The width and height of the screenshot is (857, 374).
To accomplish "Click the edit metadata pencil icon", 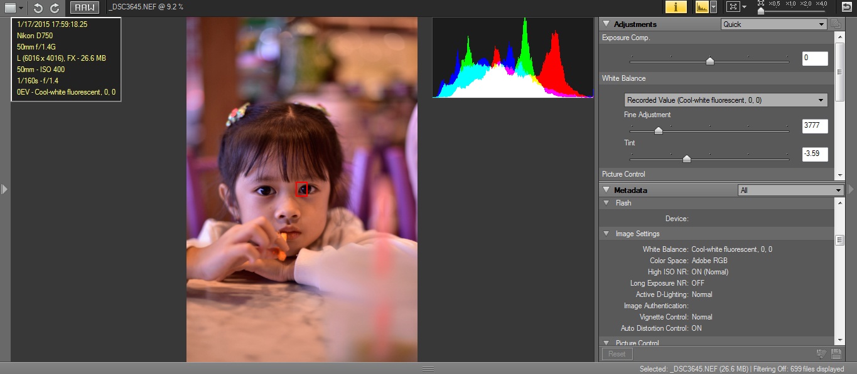I will coord(821,354).
